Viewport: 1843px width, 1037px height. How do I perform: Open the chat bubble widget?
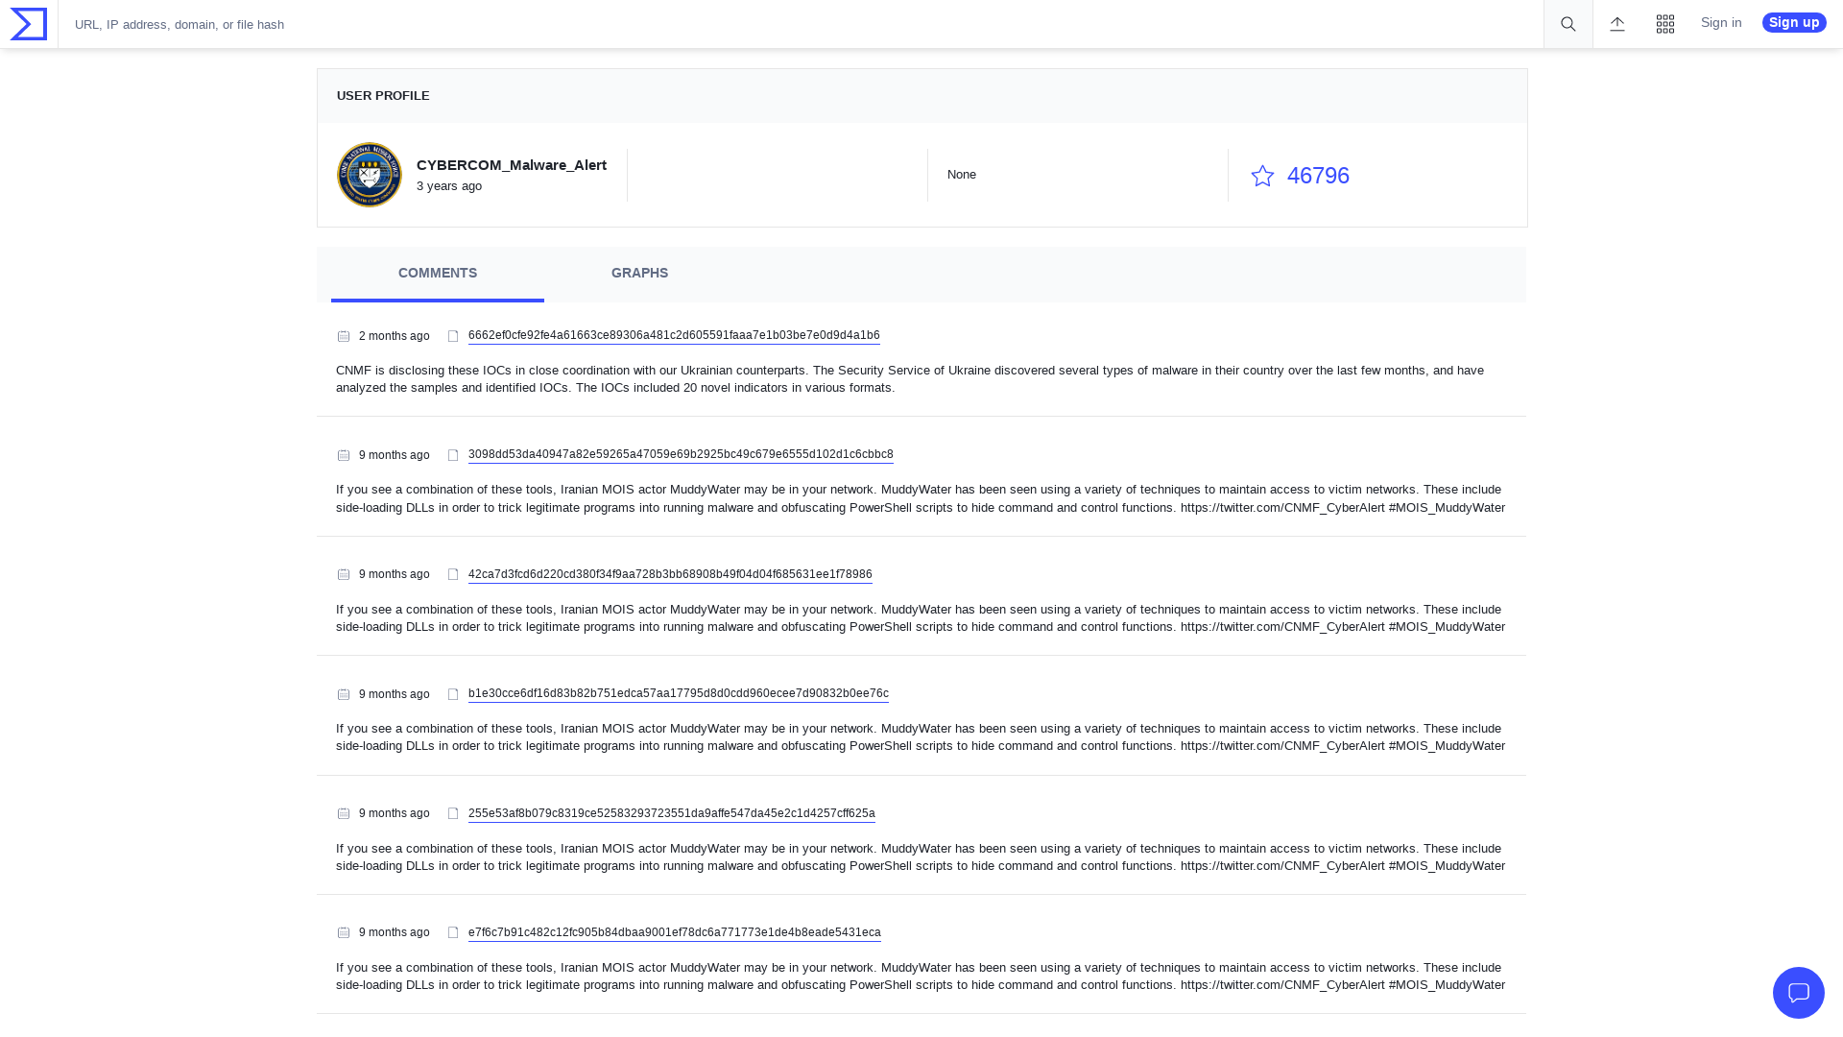coord(1799,993)
